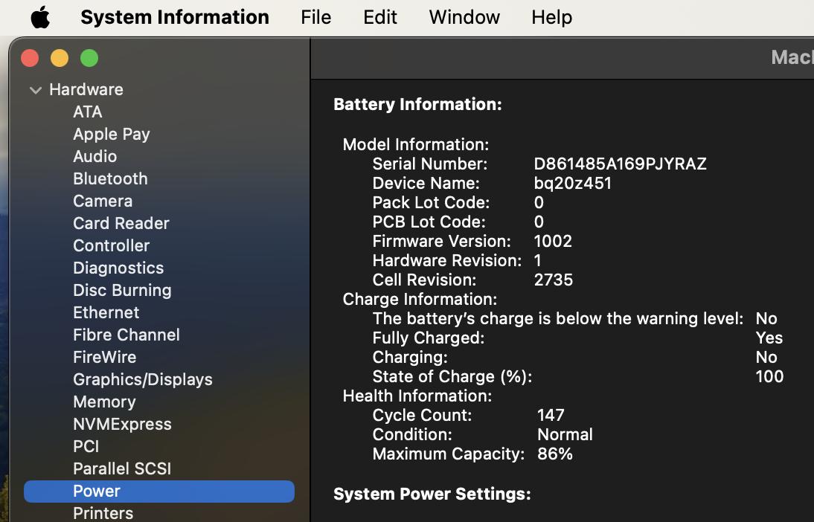Viewport: 814px width, 522px height.
Task: Open the Edit menu
Action: coord(380,17)
